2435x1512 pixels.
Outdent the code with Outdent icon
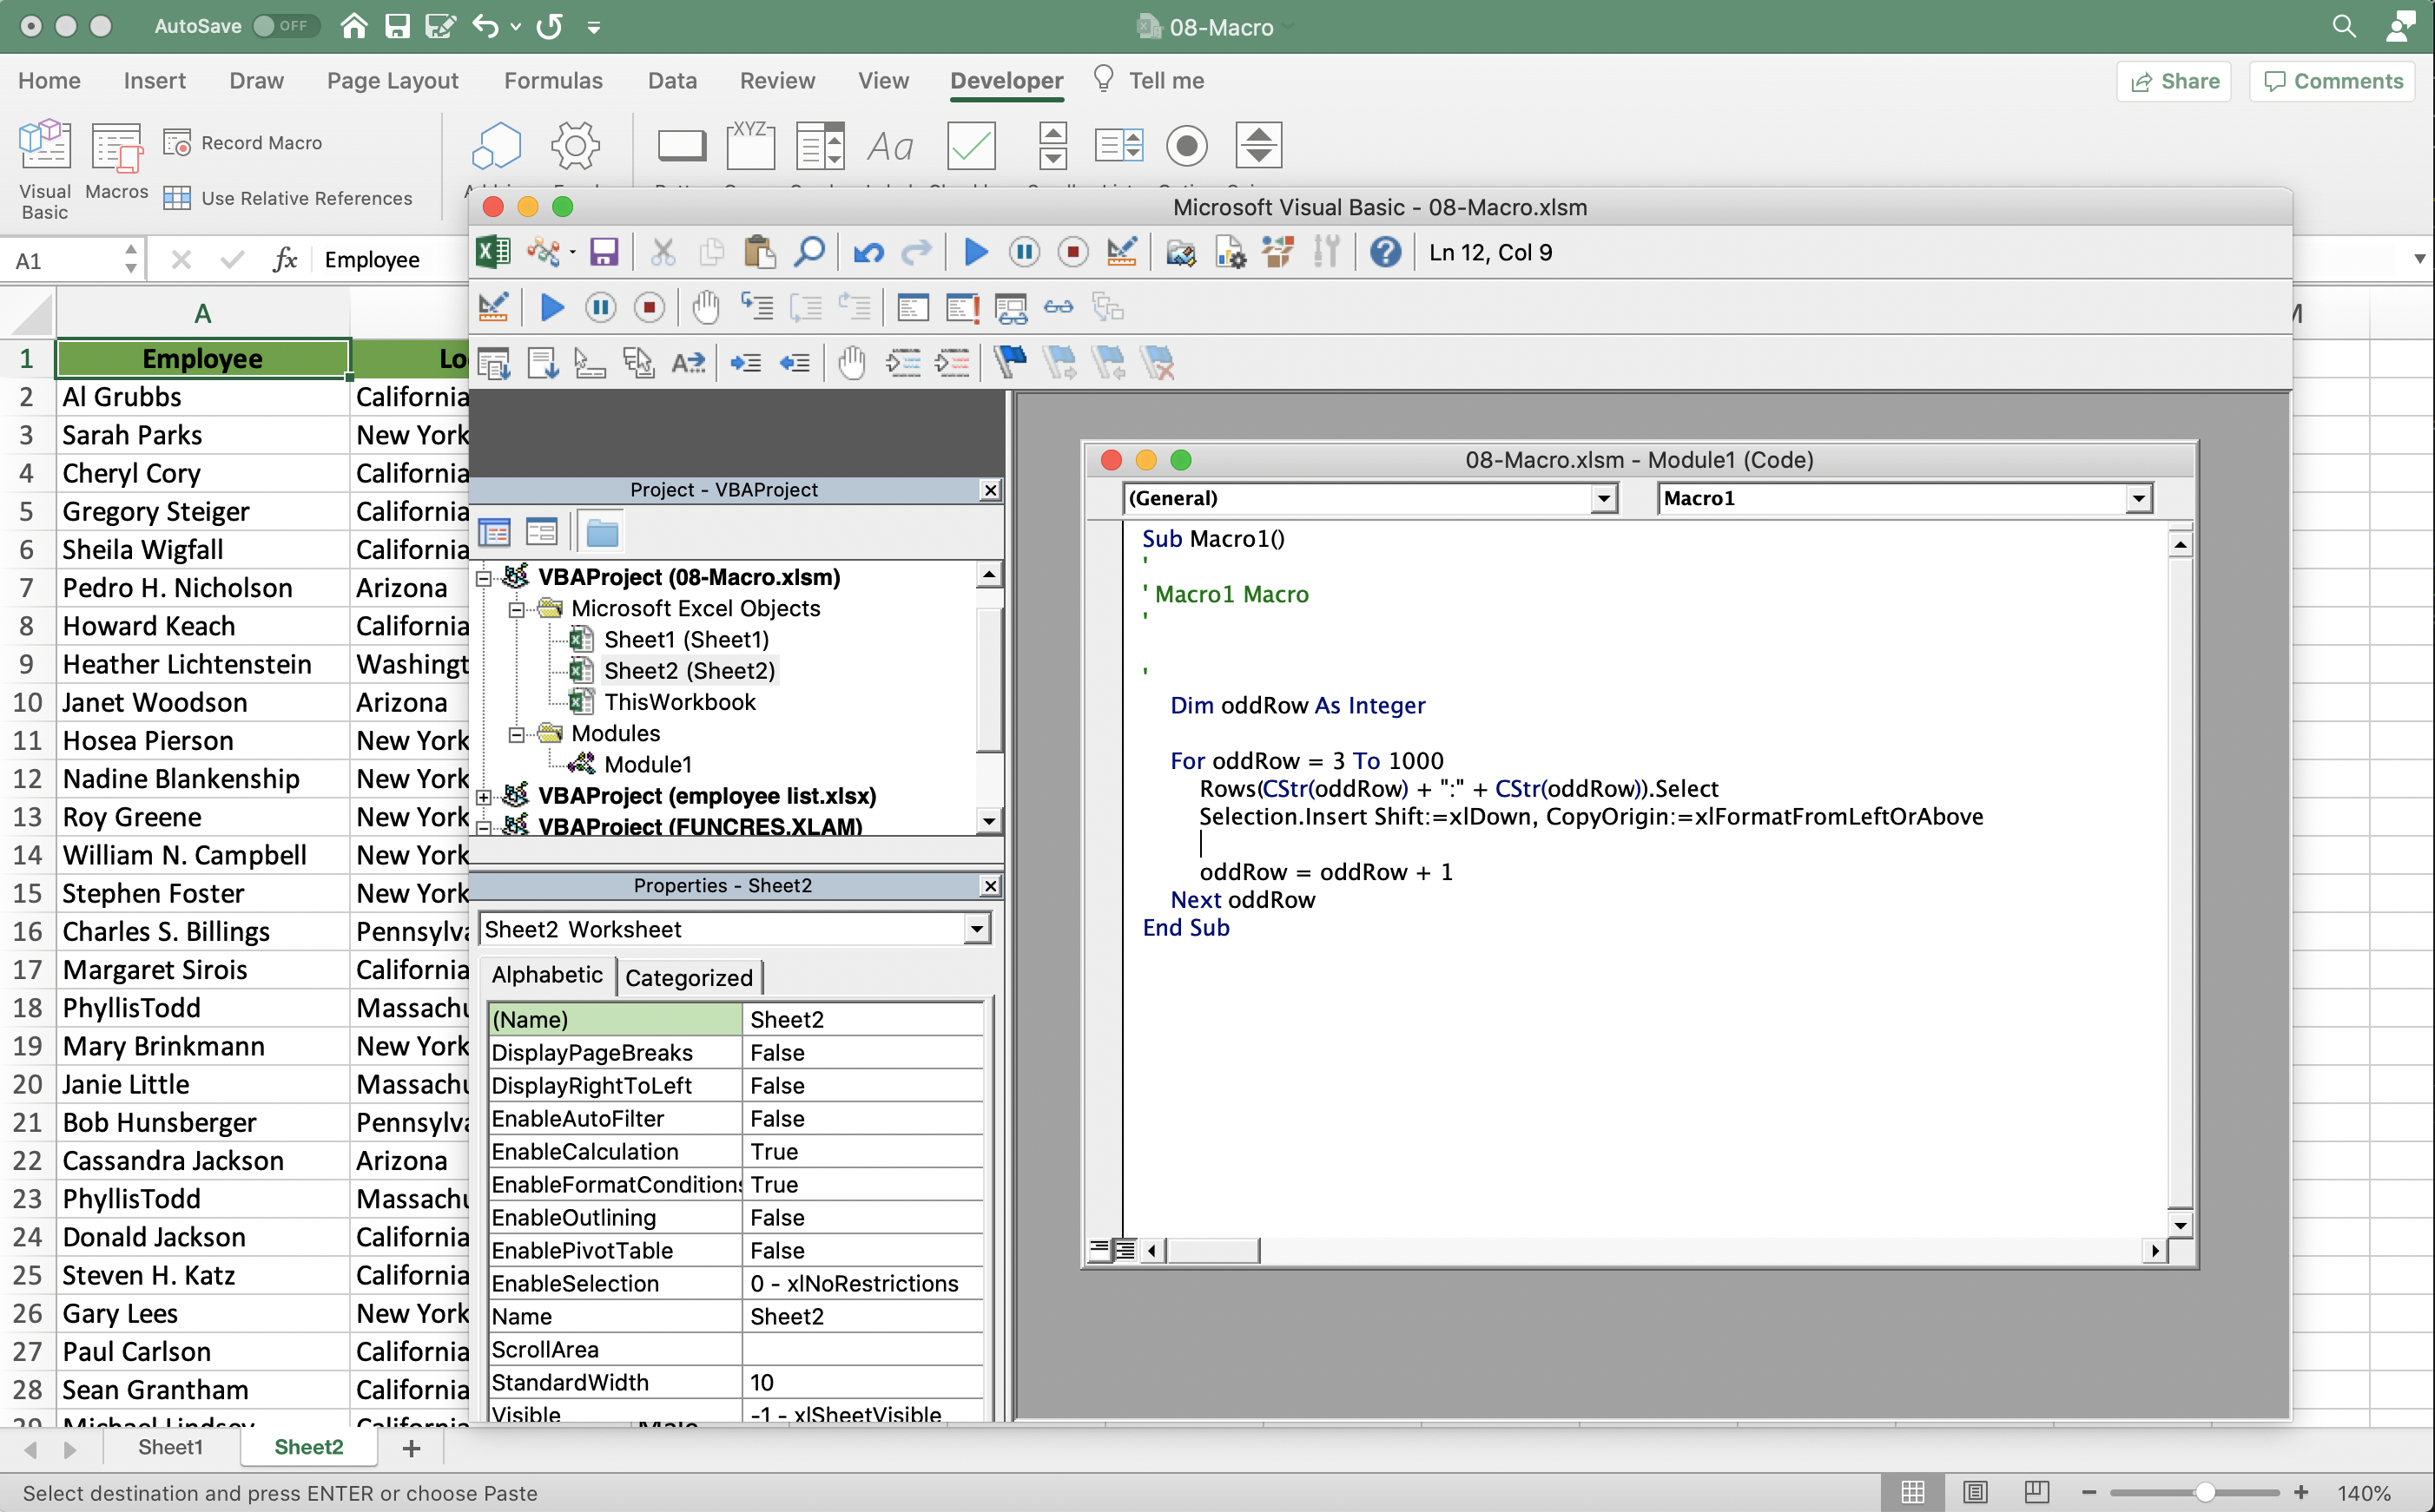(x=795, y=363)
